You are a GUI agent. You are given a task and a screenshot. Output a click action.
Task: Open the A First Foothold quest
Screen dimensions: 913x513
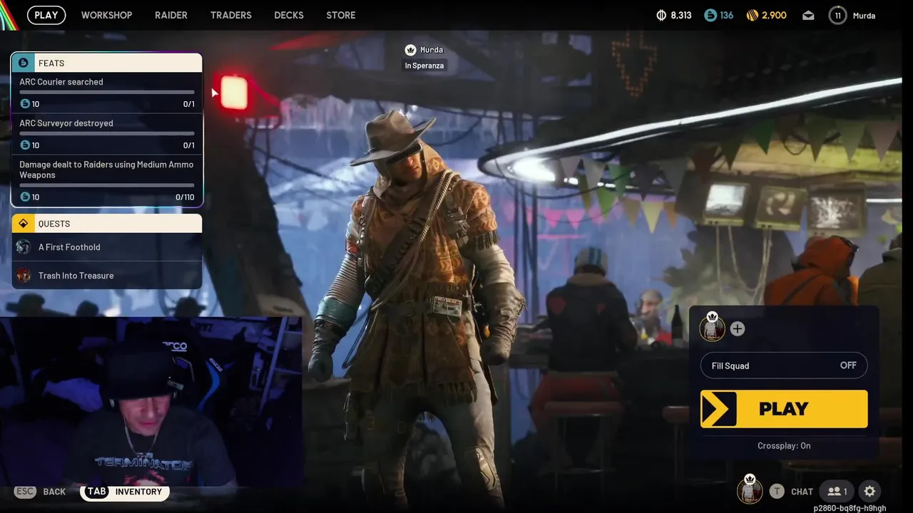pyautogui.click(x=107, y=247)
